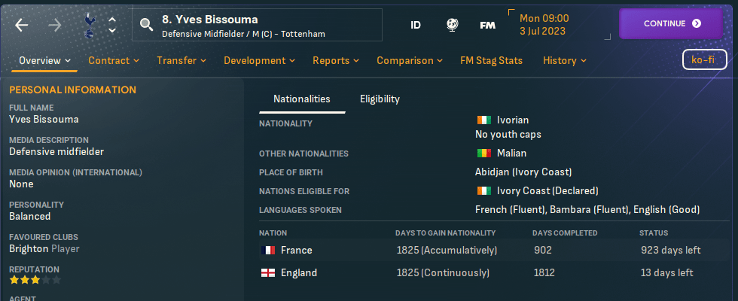The width and height of the screenshot is (738, 301).
Task: Click the up/down chevron switcher beside crest
Action: [112, 25]
